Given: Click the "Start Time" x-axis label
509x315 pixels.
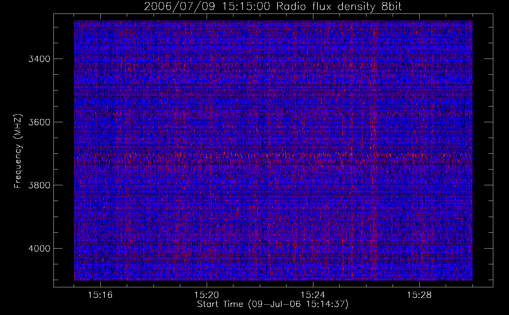Looking at the screenshot, I should [x=220, y=304].
